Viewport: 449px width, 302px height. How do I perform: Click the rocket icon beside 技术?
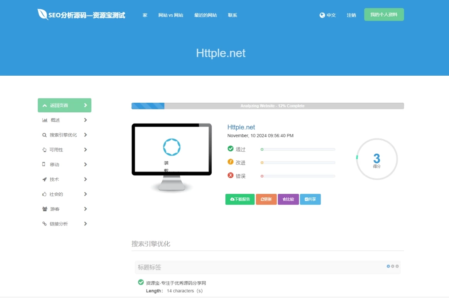pyautogui.click(x=44, y=179)
